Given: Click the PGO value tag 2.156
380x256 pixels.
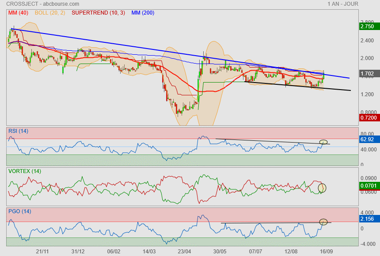Looking at the screenshot, I should (368, 218).
